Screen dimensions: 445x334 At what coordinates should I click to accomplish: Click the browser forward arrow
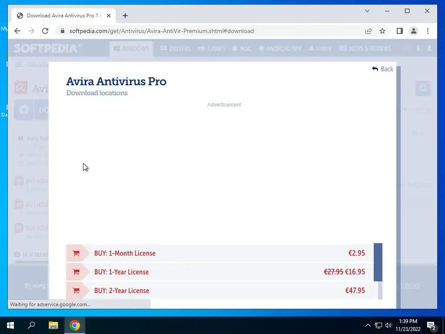point(31,31)
